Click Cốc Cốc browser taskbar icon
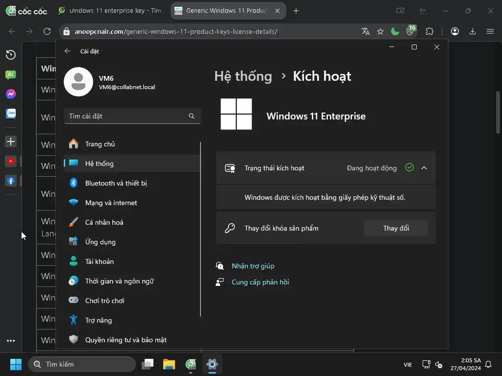 [x=191, y=364]
